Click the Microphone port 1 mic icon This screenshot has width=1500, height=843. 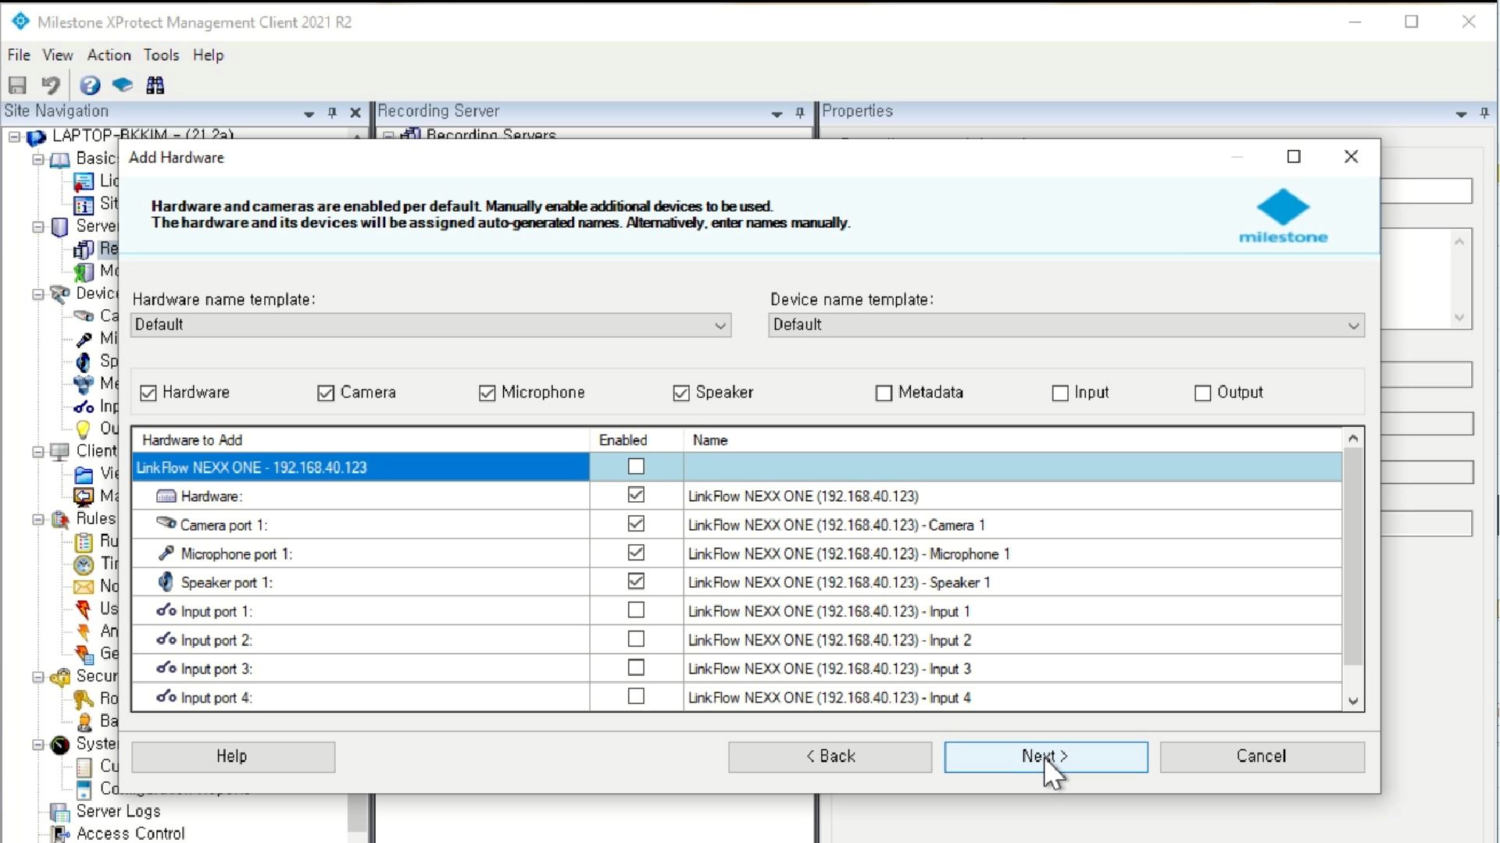point(166,553)
